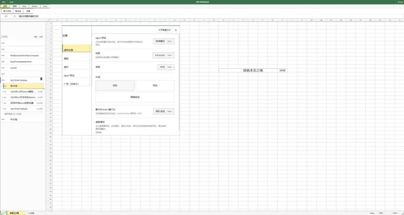Close the settings dialog with the X

click(176, 30)
